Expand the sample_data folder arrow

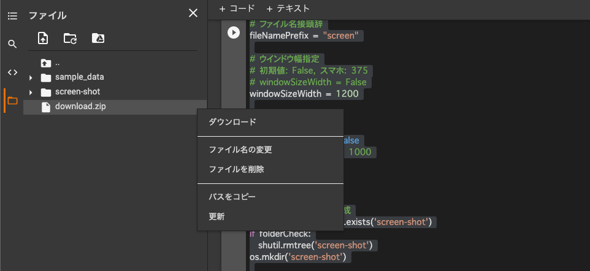pos(31,78)
